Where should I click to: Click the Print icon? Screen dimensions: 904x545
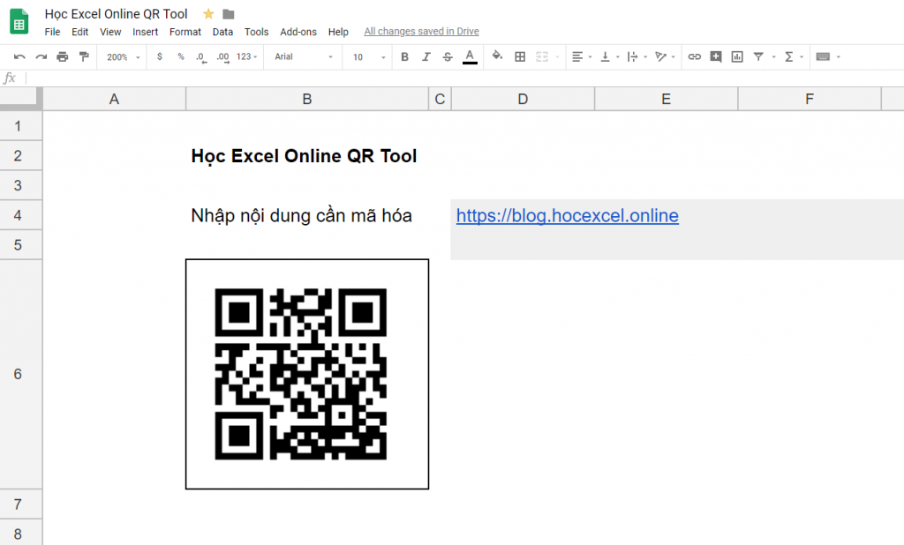(62, 56)
